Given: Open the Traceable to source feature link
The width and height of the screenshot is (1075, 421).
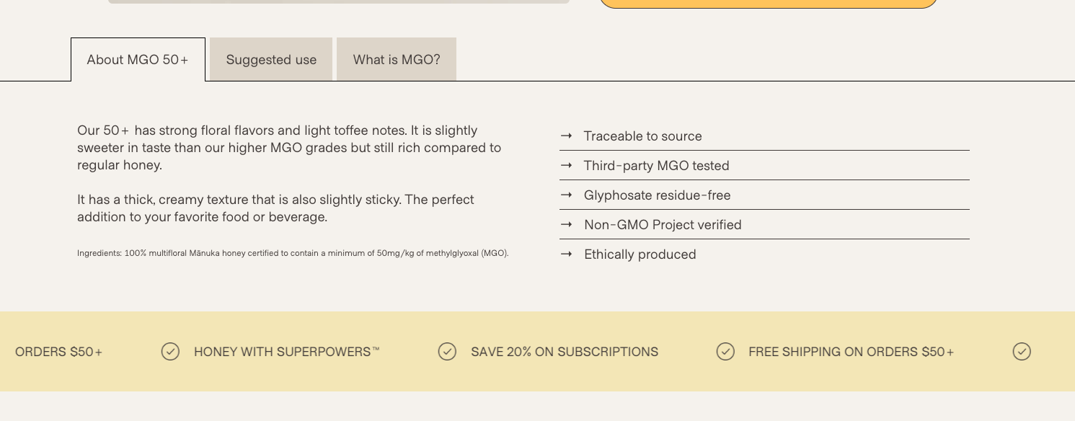Looking at the screenshot, I should tap(642, 136).
